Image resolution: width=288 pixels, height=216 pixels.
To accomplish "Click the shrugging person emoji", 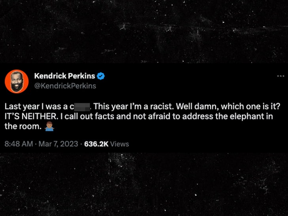I will coord(49,126).
